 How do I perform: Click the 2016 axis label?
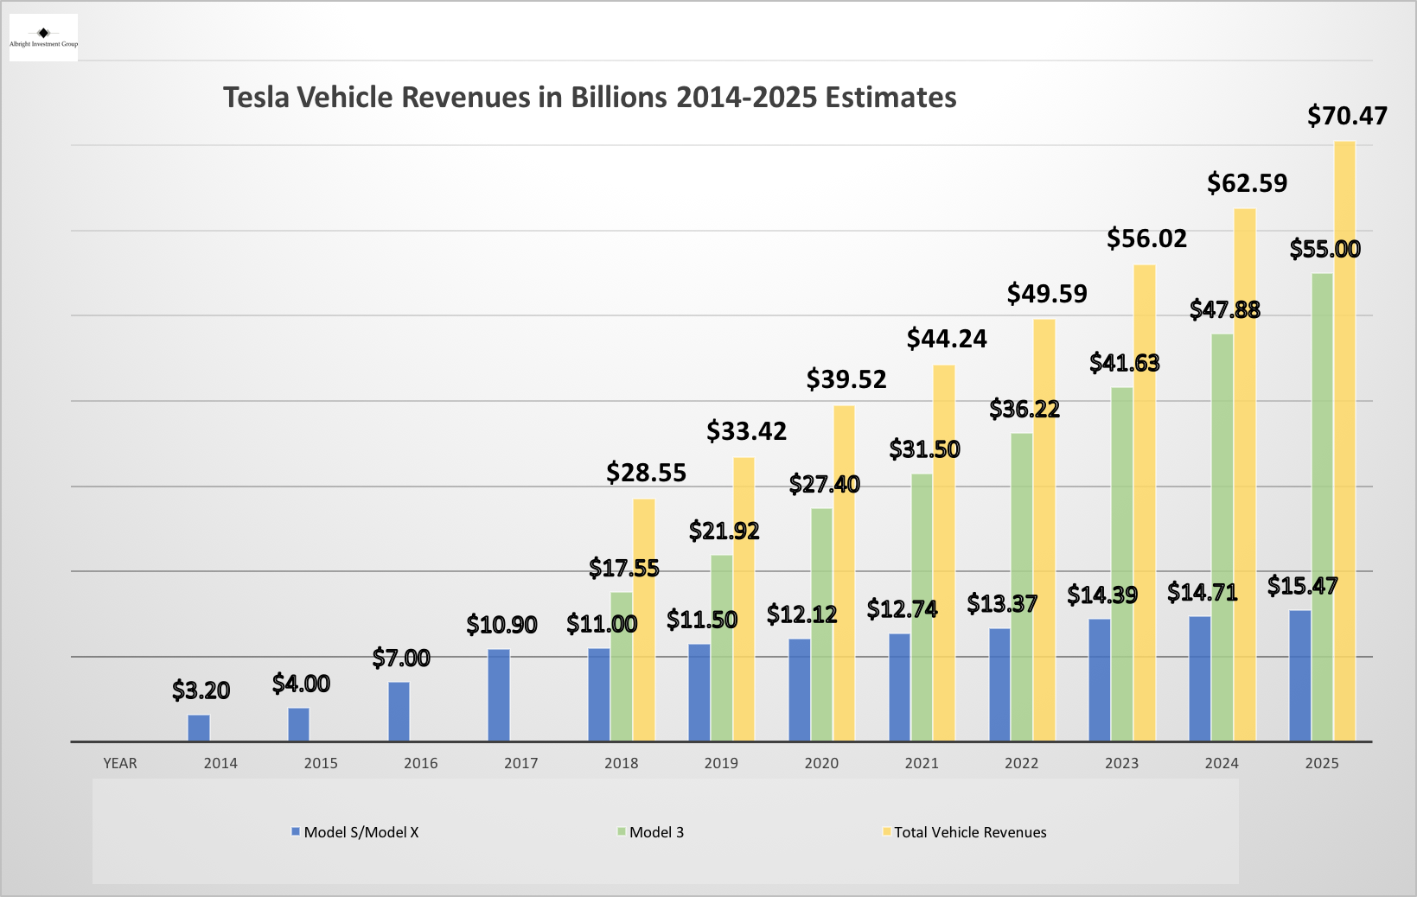point(421,763)
